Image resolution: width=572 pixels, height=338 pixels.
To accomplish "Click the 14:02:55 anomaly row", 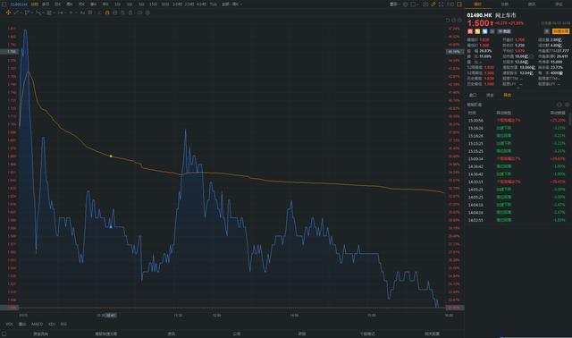I will click(x=517, y=221).
